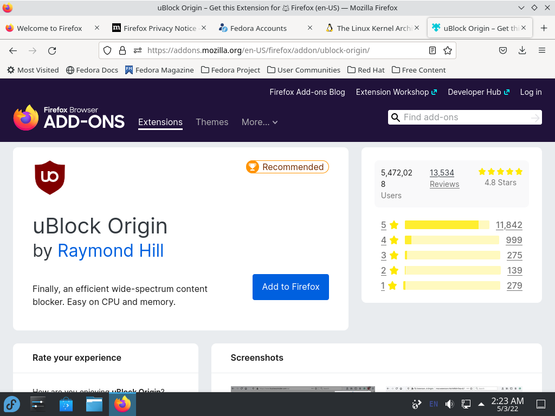View the 11,842 five-star reviews

(x=509, y=225)
